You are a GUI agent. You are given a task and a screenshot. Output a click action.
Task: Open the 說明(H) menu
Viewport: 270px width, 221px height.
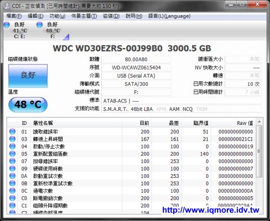(134, 16)
